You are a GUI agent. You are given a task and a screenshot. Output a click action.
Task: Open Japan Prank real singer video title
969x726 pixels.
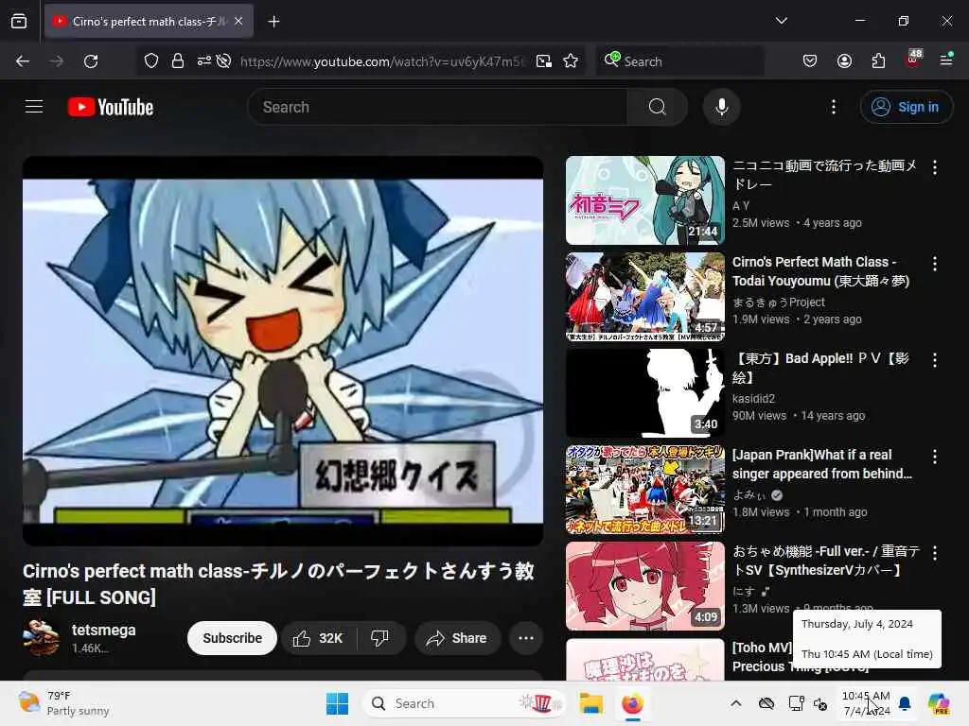822,463
